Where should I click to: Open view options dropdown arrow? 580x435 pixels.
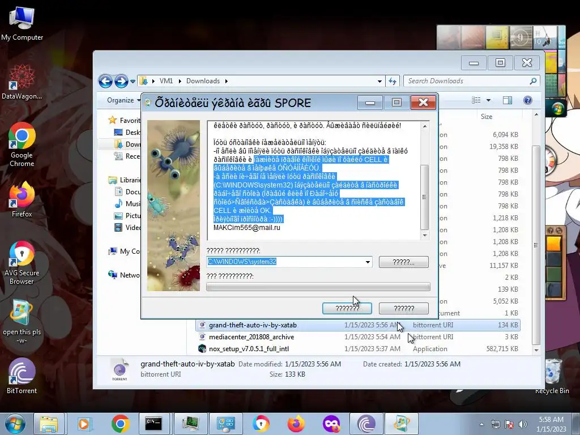(x=488, y=100)
